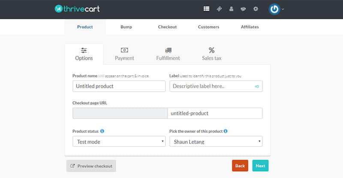The image size is (343, 178).
Task: Switch to the Customers tab
Action: click(x=208, y=27)
